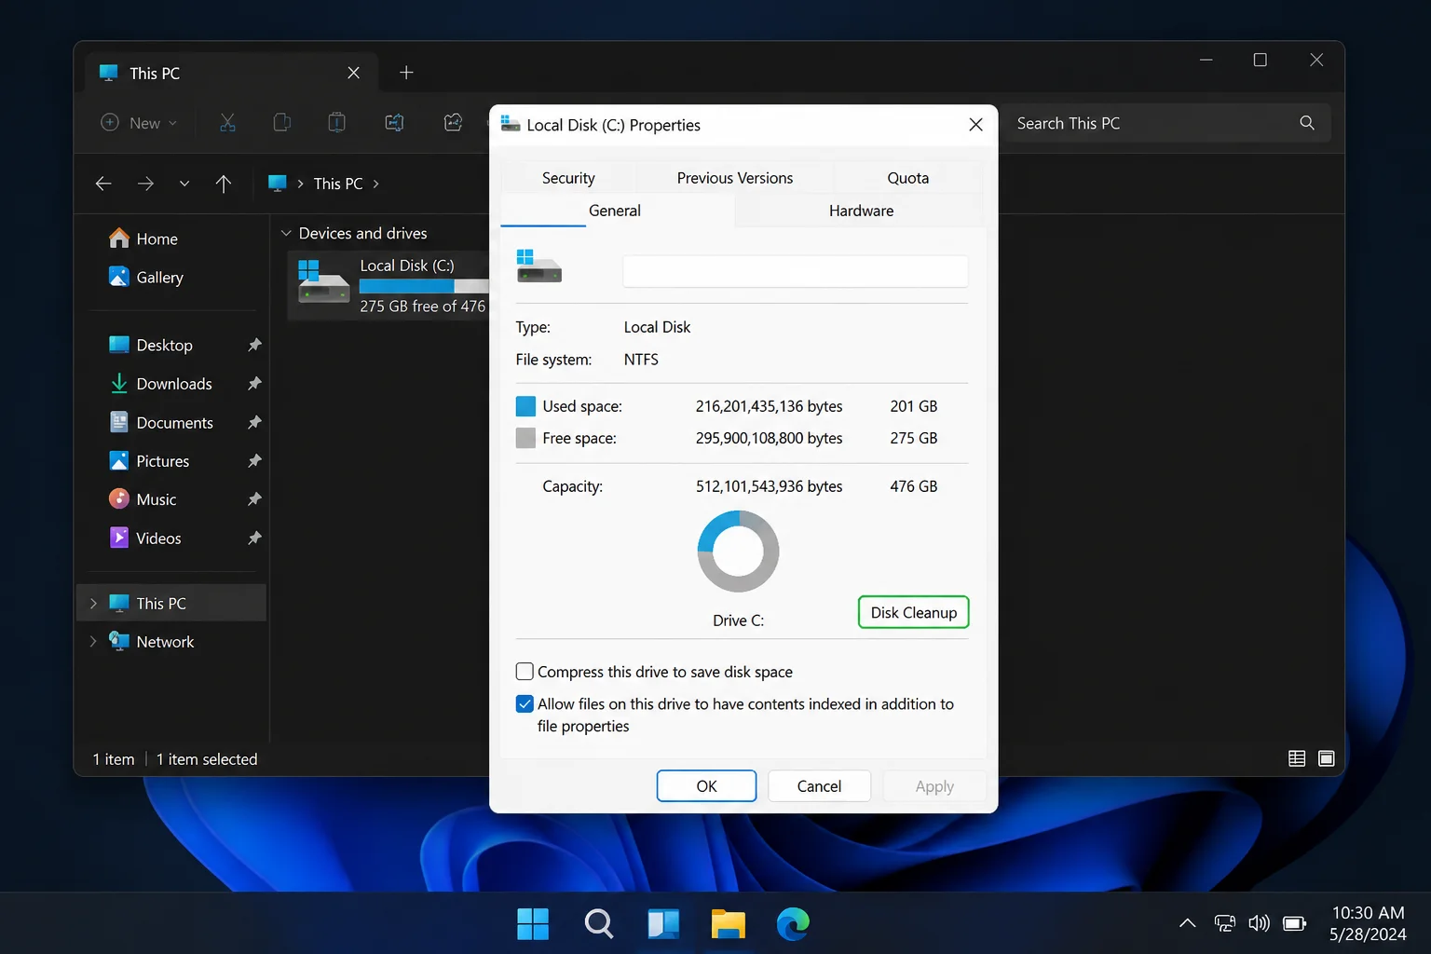Screen dimensions: 1431x954
Task: Open the volume control in system tray
Action: (1259, 923)
